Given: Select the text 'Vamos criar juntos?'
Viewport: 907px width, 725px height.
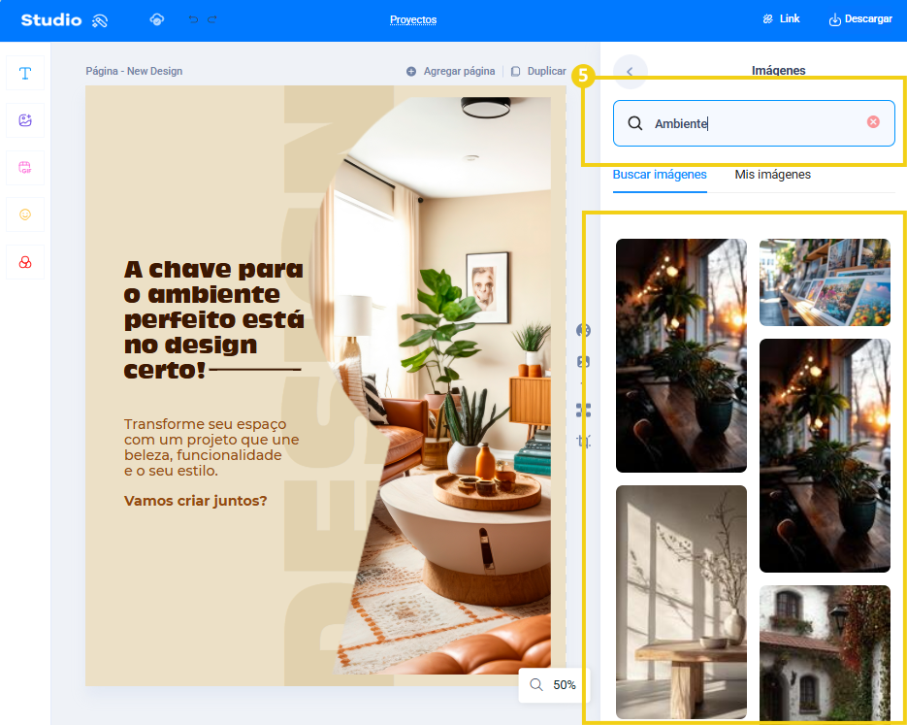Looking at the screenshot, I should 196,501.
